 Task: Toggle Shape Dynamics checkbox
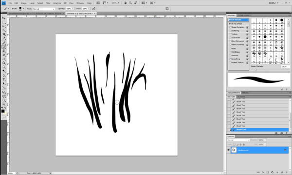coord(230,27)
